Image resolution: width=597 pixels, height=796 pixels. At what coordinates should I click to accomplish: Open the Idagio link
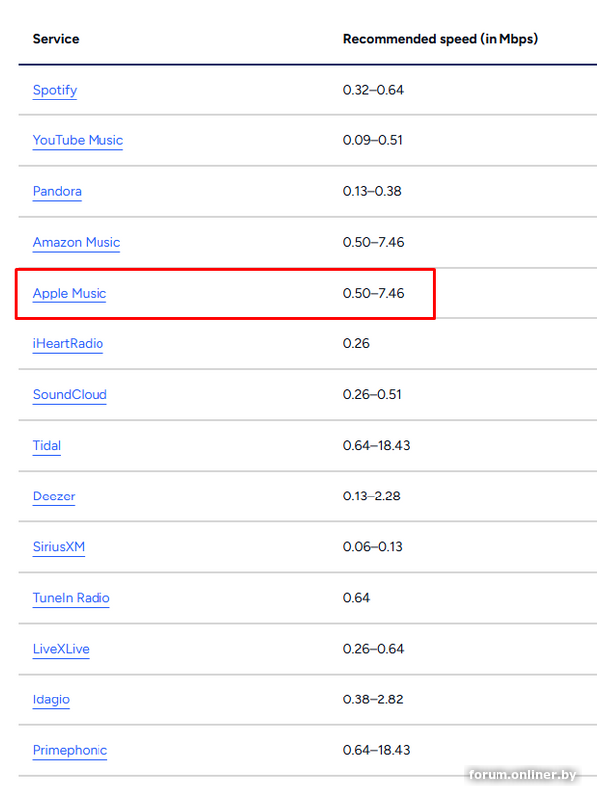coord(51,699)
